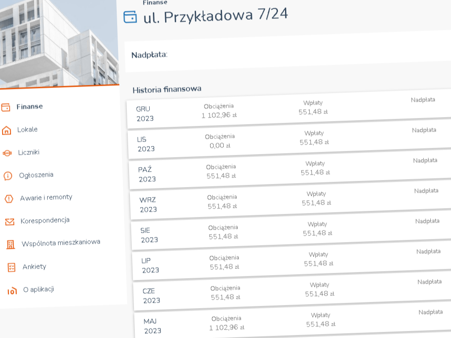Go to the Liczniki section
Viewport: 451px width, 338px height.
click(x=29, y=152)
